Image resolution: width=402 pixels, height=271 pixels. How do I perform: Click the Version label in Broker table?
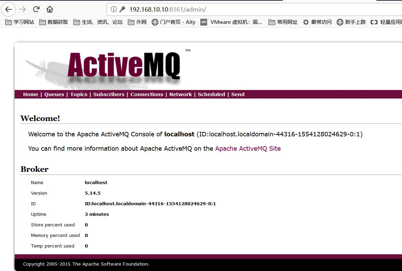(39, 193)
